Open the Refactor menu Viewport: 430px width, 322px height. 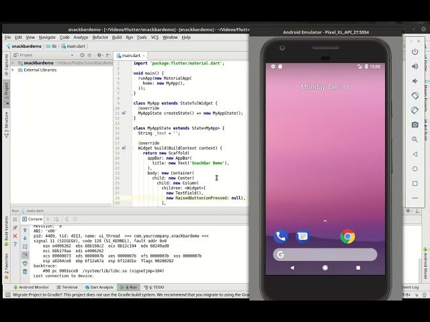[x=100, y=38]
